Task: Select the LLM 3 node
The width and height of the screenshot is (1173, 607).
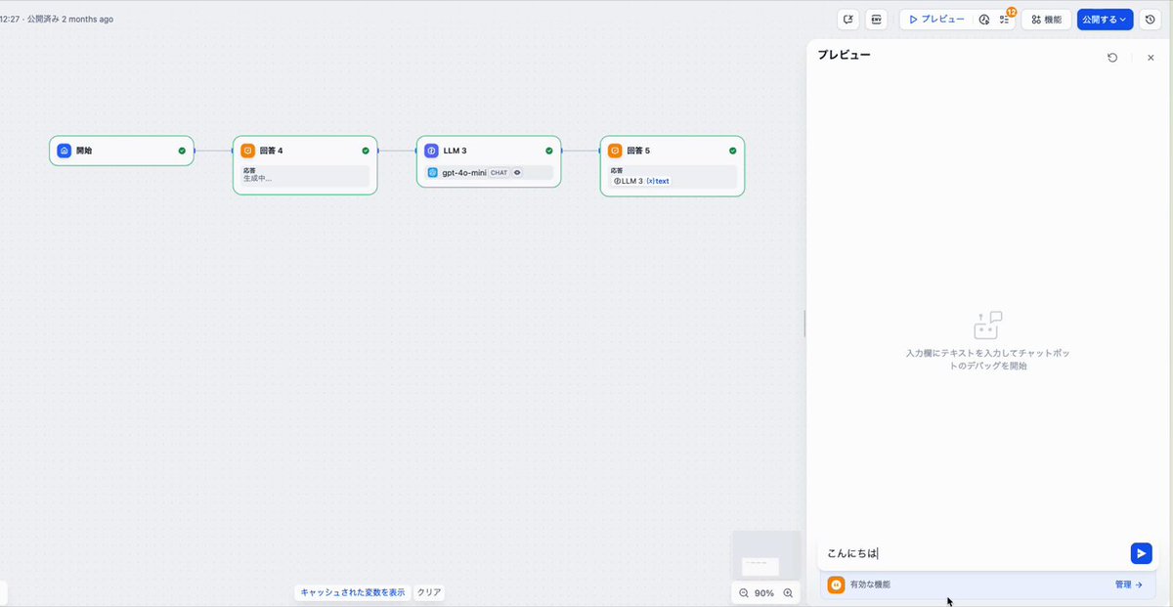Action: (489, 161)
